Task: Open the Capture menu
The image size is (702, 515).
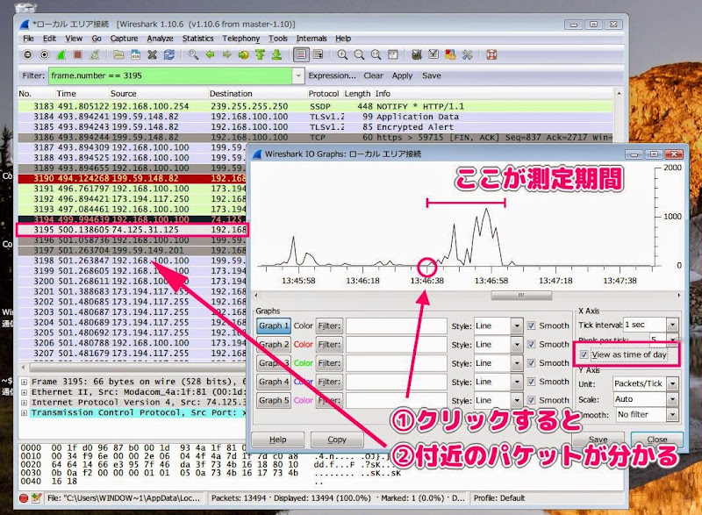Action: 124,39
